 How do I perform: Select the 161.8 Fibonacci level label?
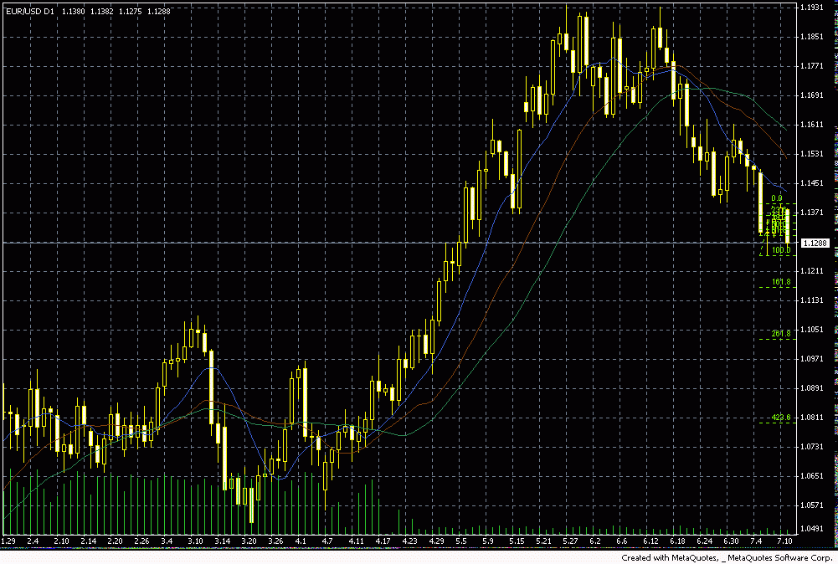coord(781,282)
